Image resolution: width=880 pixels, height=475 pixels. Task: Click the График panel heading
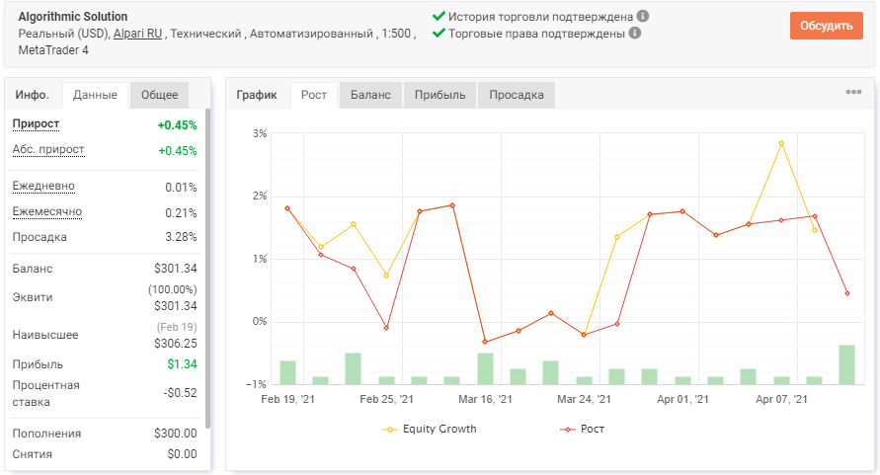coord(257,95)
